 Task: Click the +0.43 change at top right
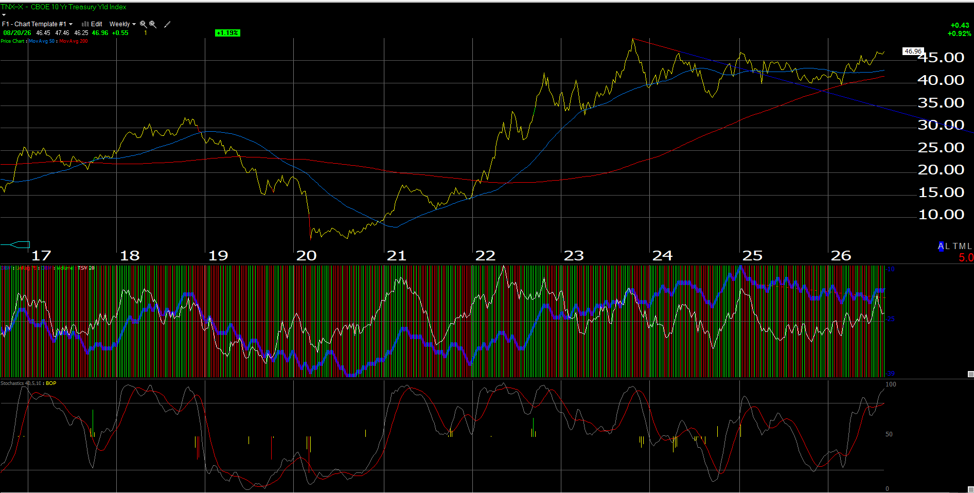coord(960,25)
